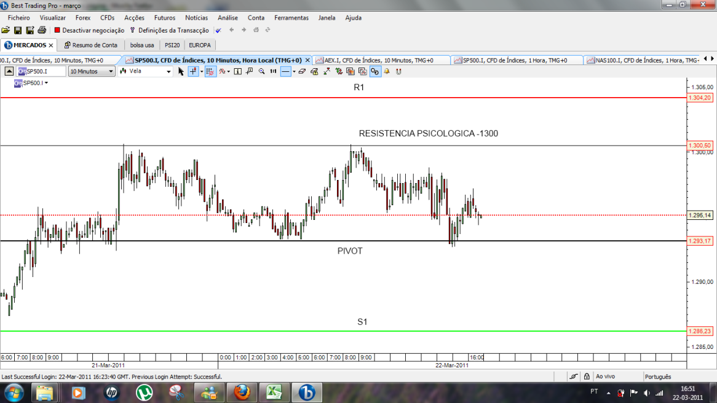Open the Conta menu
This screenshot has height=403, width=717.
256,18
